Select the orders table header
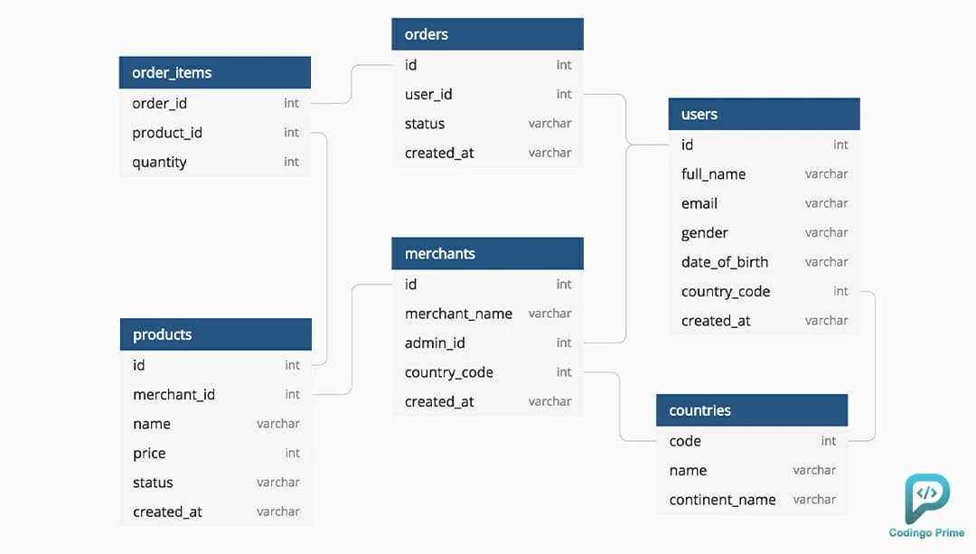The image size is (976, 554). tap(487, 34)
